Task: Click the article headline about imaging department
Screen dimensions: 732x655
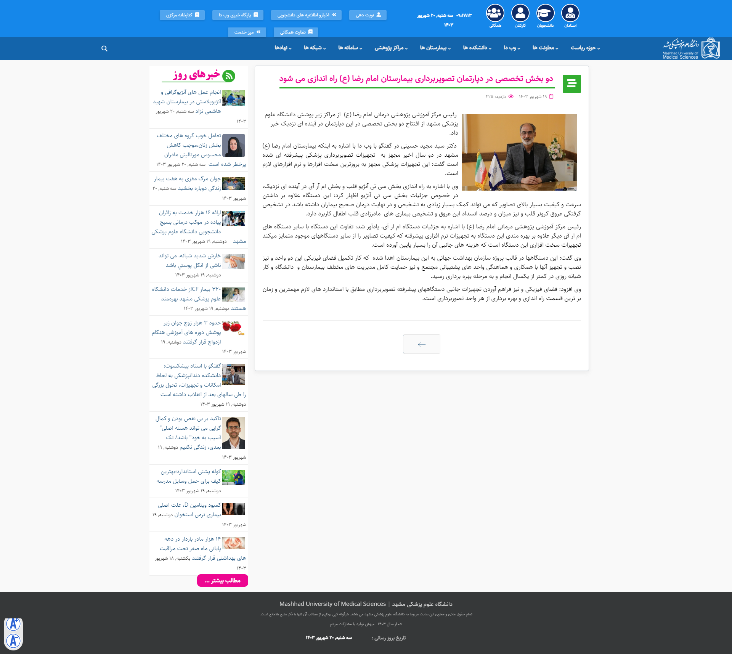Action: point(416,79)
